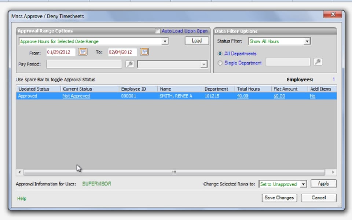Click the Single Department text field

[x=288, y=62]
